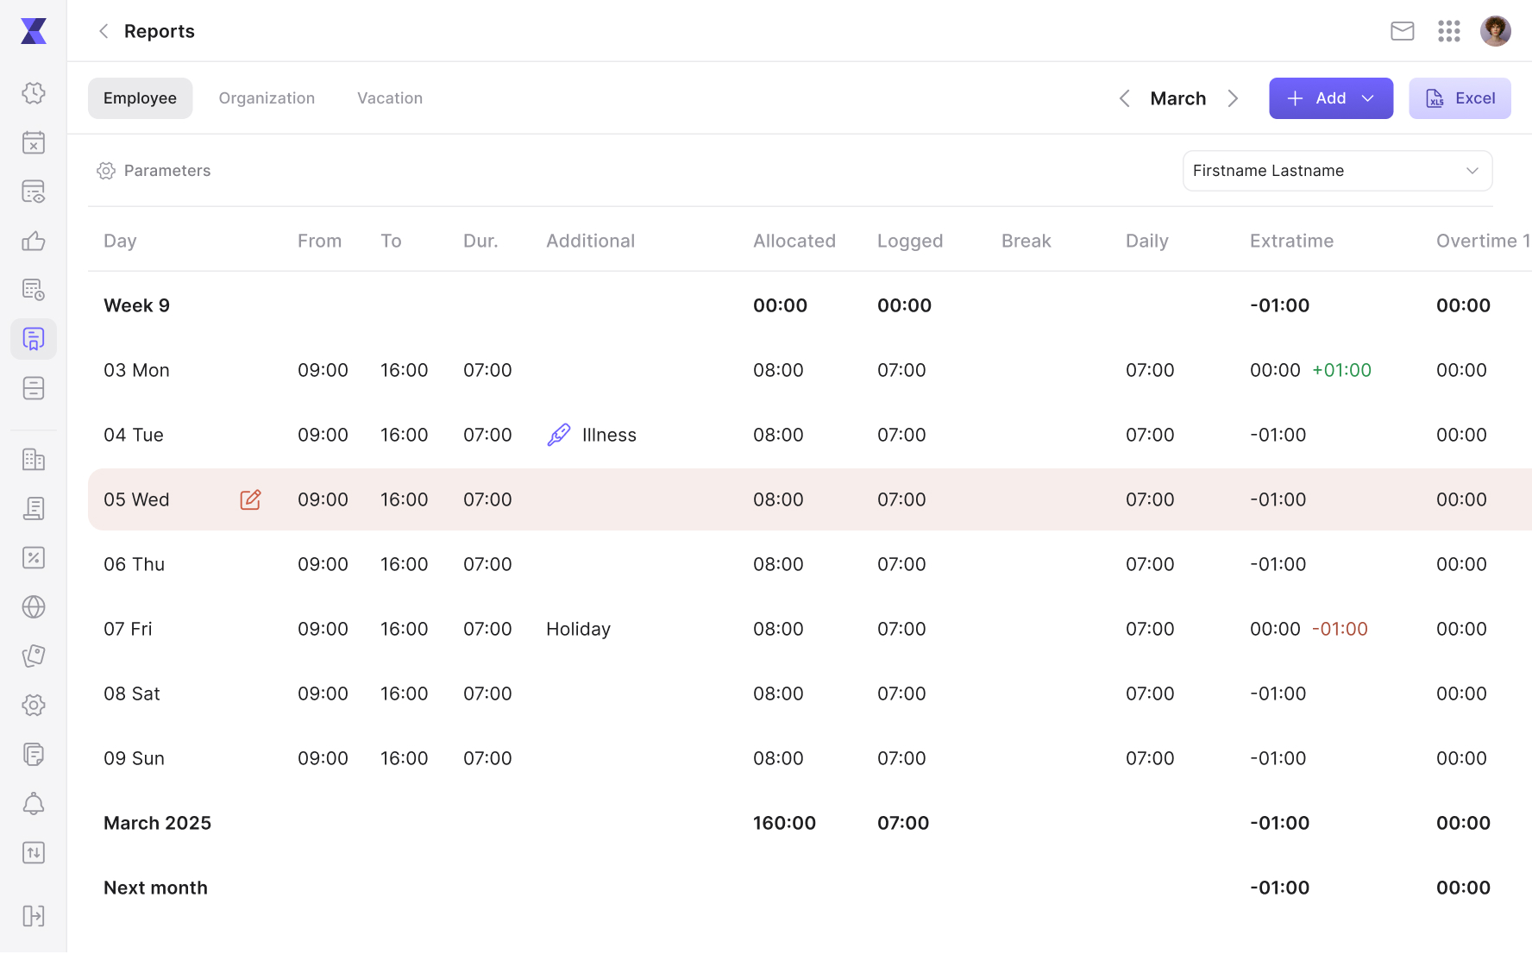Image resolution: width=1532 pixels, height=973 pixels.
Task: Click the Day column header
Action: pos(120,241)
